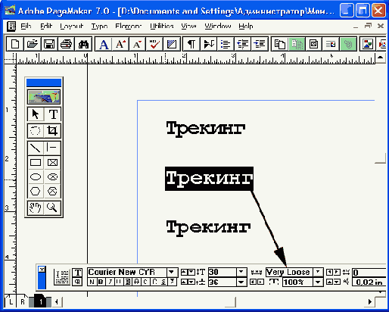Select the Text tool in toolbox
The width and height of the screenshot is (389, 312).
coord(53,114)
